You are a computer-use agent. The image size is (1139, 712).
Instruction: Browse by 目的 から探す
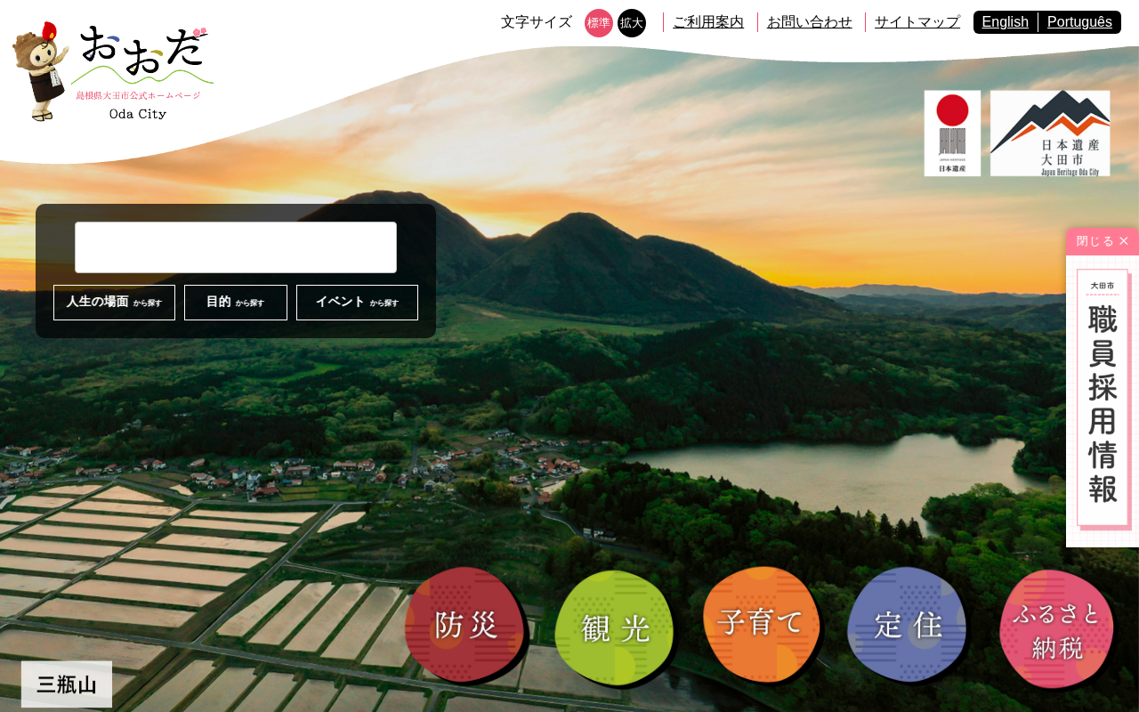point(236,303)
